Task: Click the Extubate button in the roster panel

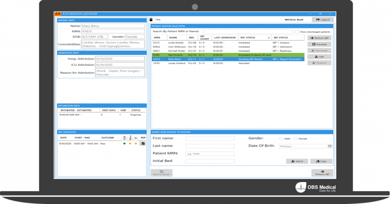Action: (x=319, y=44)
